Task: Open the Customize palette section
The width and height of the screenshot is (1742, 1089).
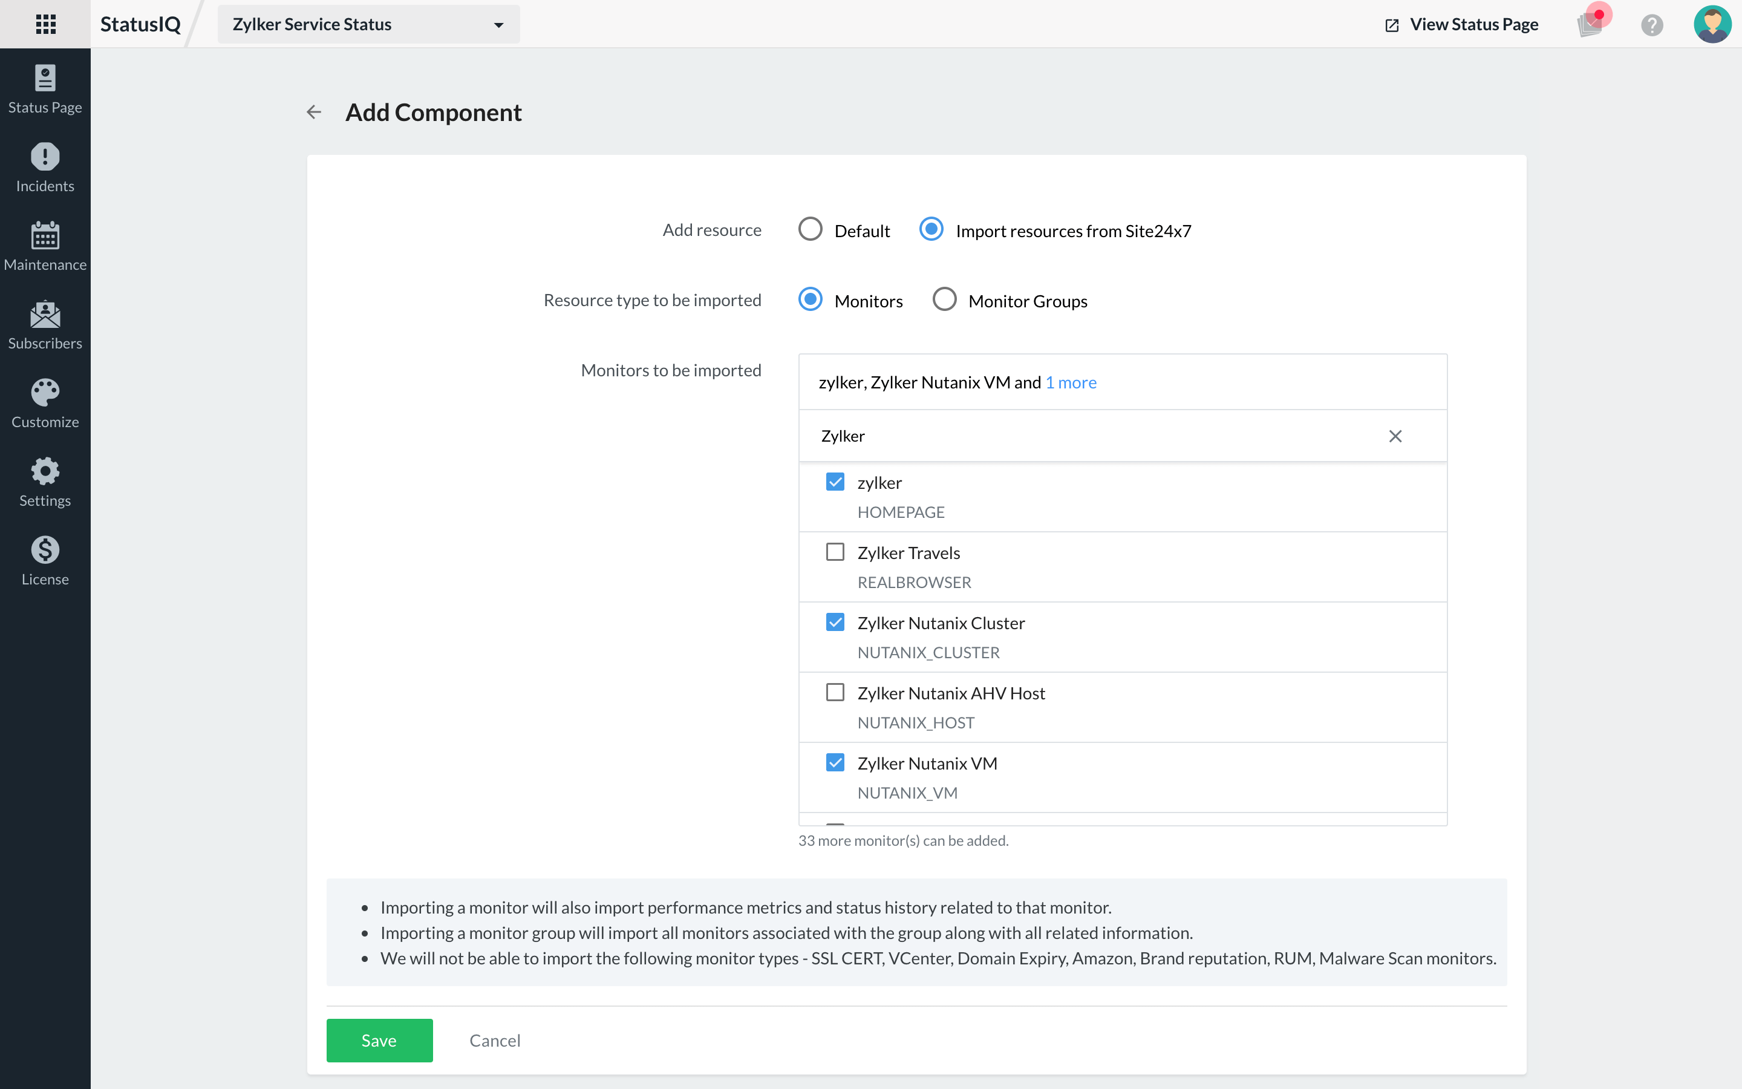Action: click(x=45, y=404)
